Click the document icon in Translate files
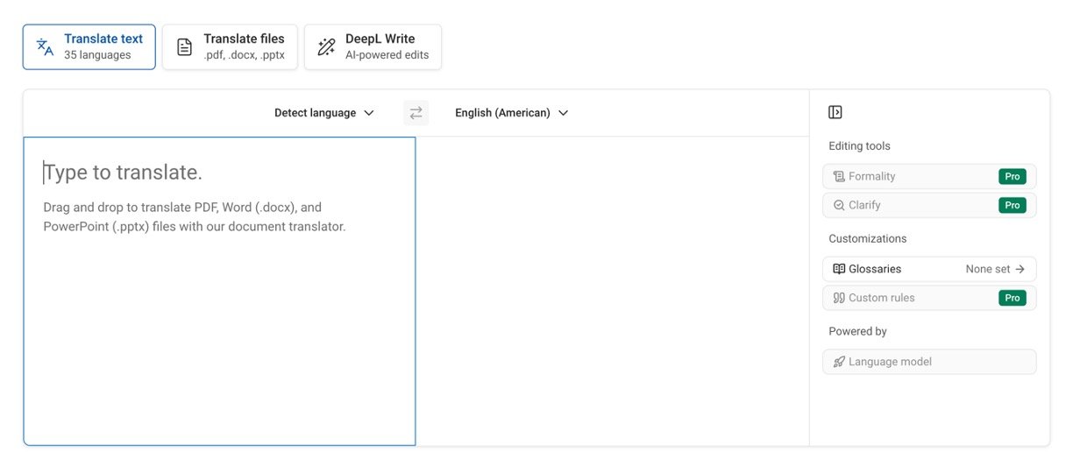The image size is (1073, 452). click(184, 47)
